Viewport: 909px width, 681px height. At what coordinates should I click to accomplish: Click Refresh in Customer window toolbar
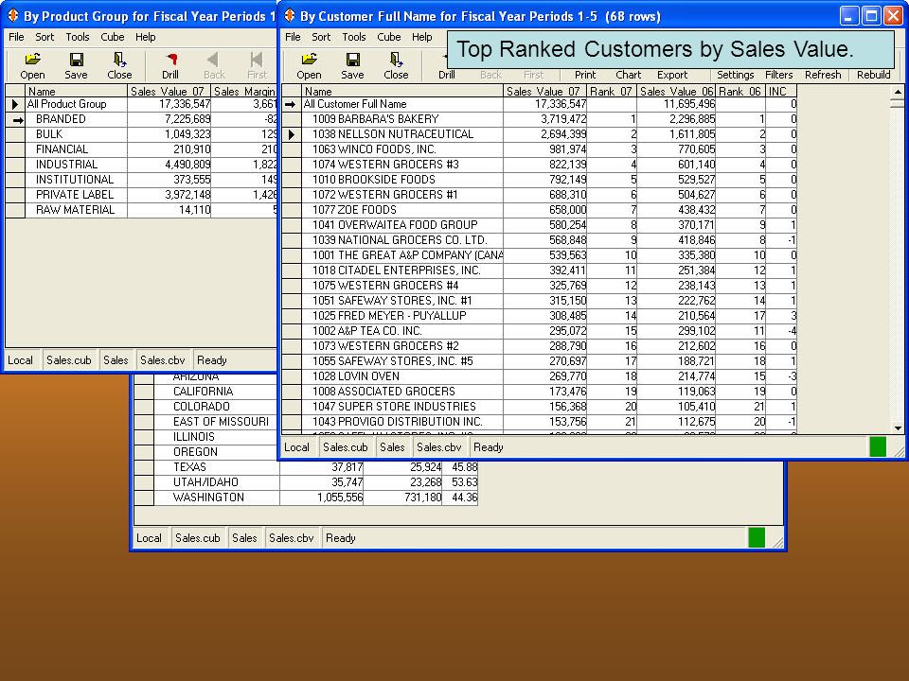[823, 75]
